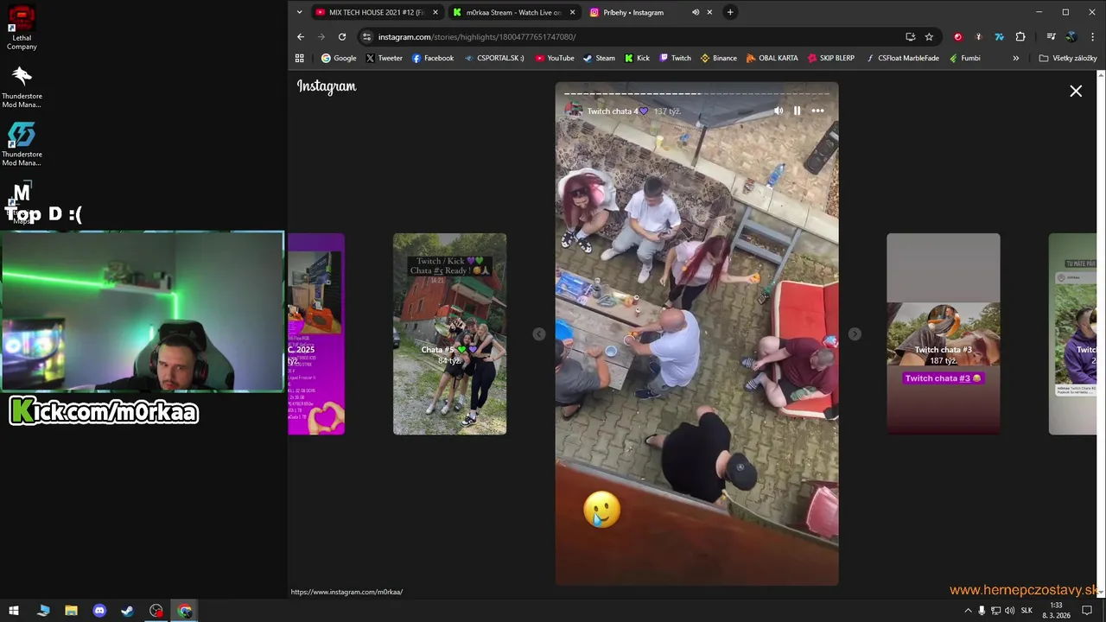Image resolution: width=1106 pixels, height=622 pixels.
Task: Open the Tweeter bookmark
Action: click(x=384, y=58)
